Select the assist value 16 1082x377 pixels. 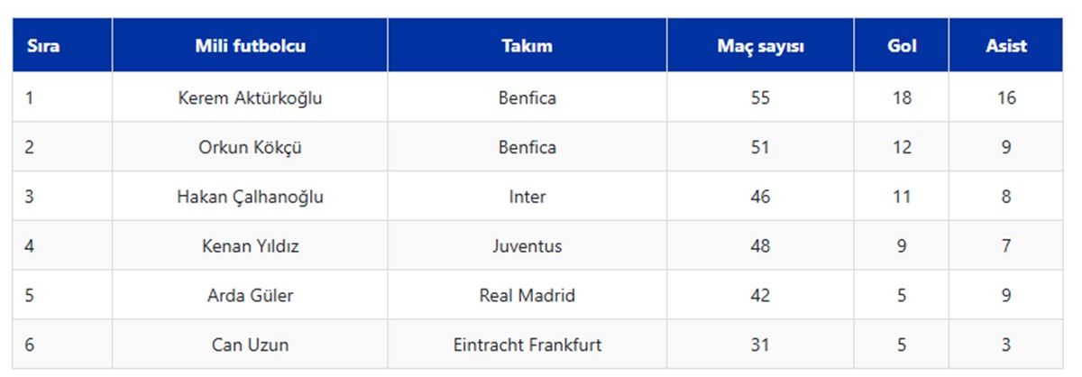pos(1006,98)
